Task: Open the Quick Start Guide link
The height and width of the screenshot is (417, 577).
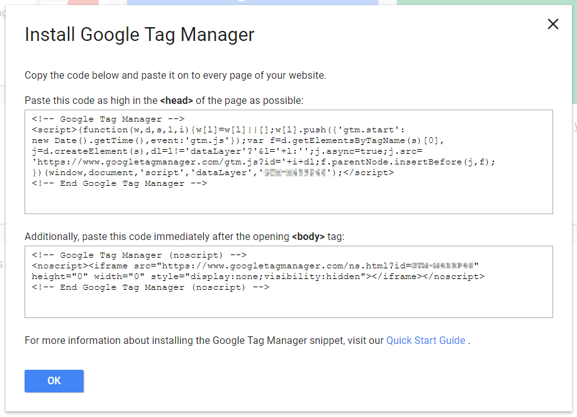Action: 425,341
